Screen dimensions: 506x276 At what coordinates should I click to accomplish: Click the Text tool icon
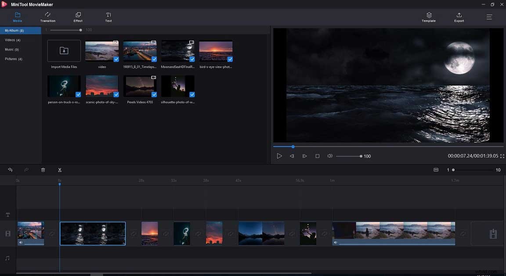tap(108, 17)
